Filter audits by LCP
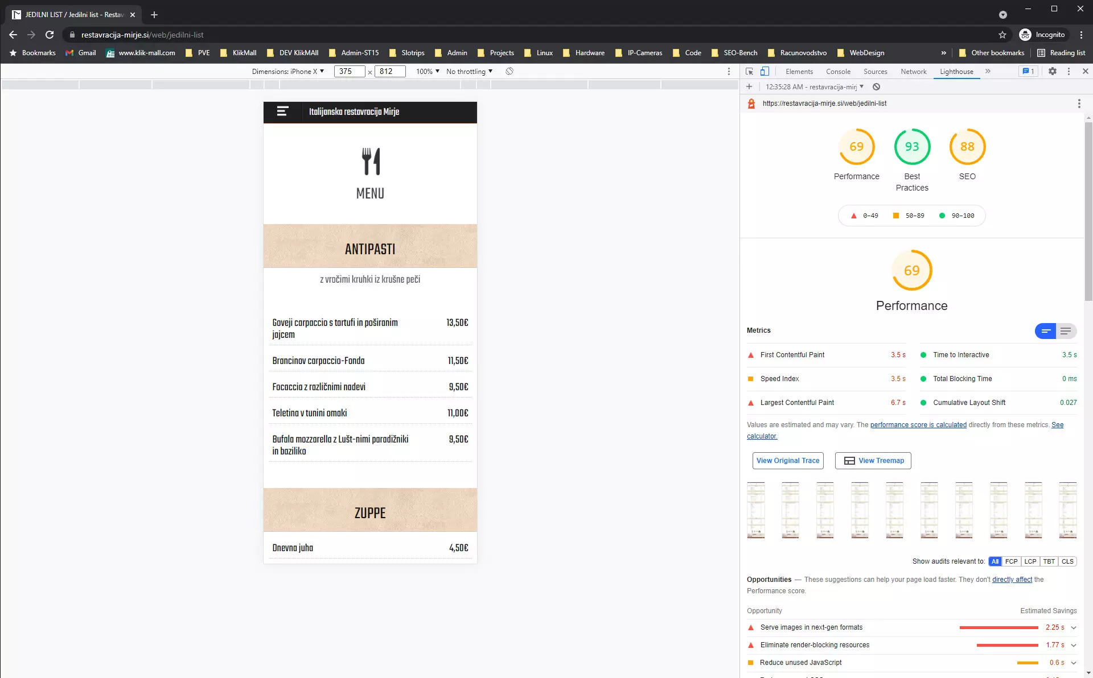The height and width of the screenshot is (678, 1093). point(1030,561)
